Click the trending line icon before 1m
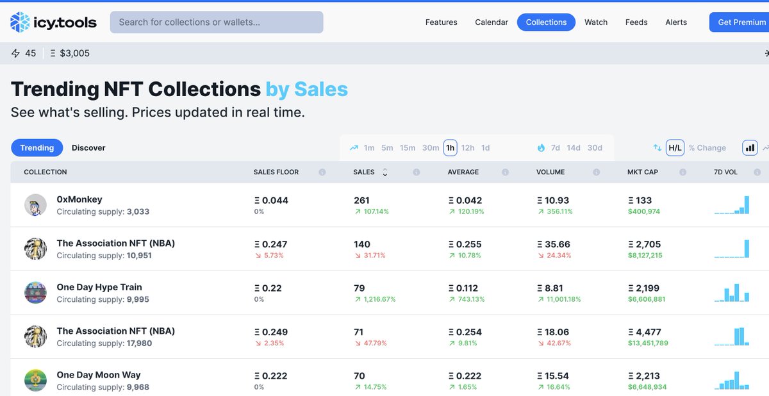Screen dimensions: 769x396 click(354, 148)
